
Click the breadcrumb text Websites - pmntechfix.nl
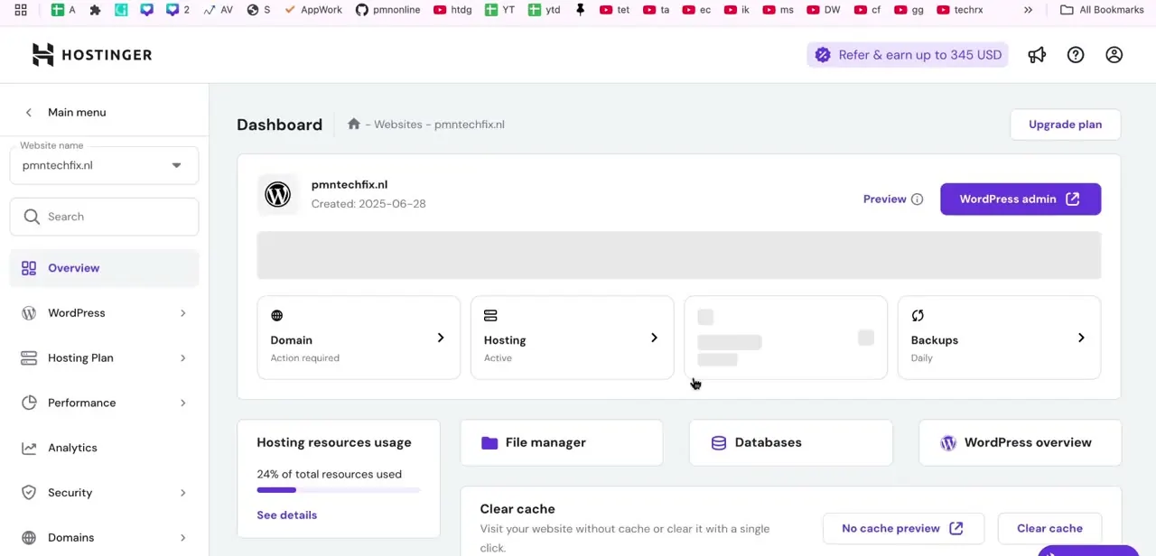pyautogui.click(x=439, y=125)
